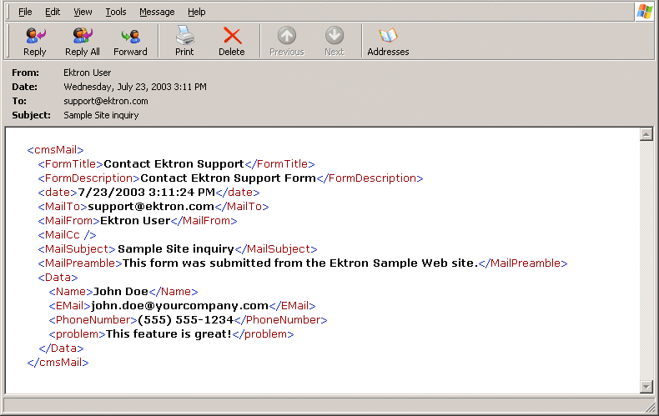Click the scrollbar up arrow
This screenshot has width=659, height=416.
[646, 134]
